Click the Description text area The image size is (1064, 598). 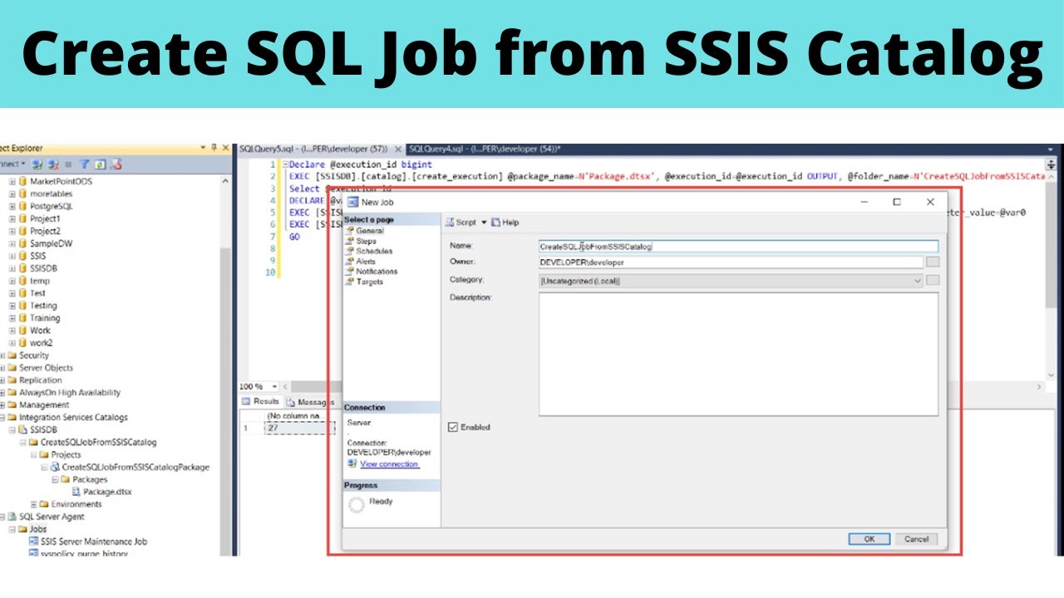738,354
